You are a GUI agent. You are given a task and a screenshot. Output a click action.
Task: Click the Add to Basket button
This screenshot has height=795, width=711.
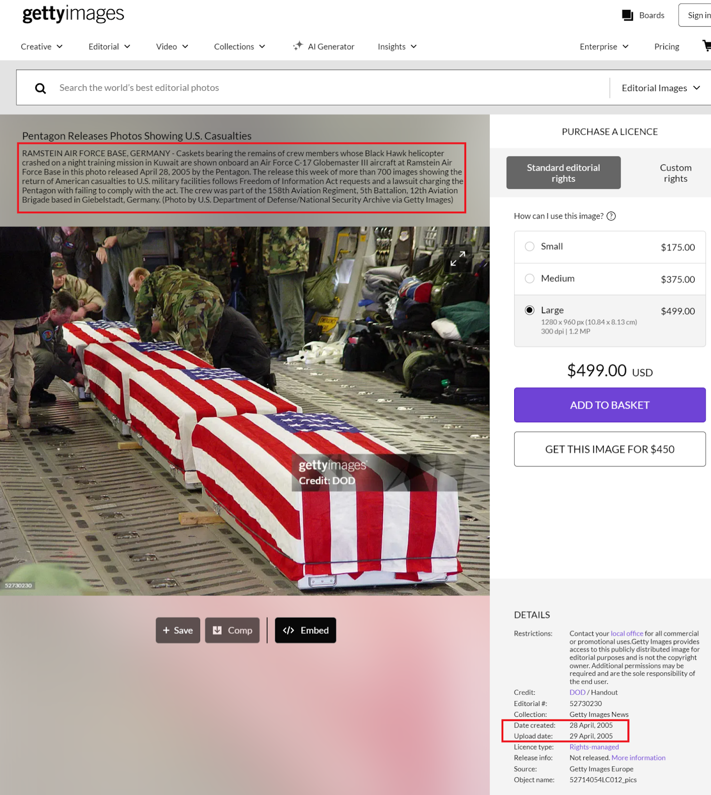pos(610,405)
